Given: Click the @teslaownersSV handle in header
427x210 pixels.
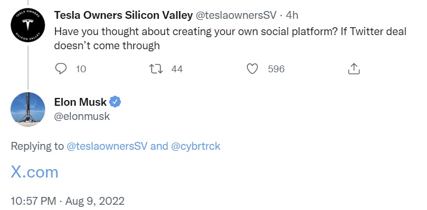Looking at the screenshot, I should coord(236,16).
